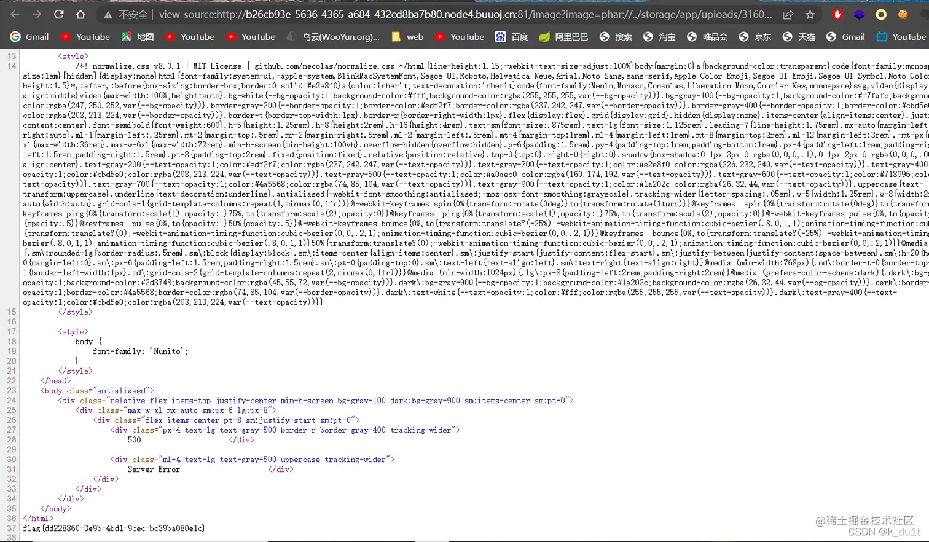Open YouTube bookmark with blue TV icon
Image resolution: width=929 pixels, height=542 pixels.
click(901, 37)
